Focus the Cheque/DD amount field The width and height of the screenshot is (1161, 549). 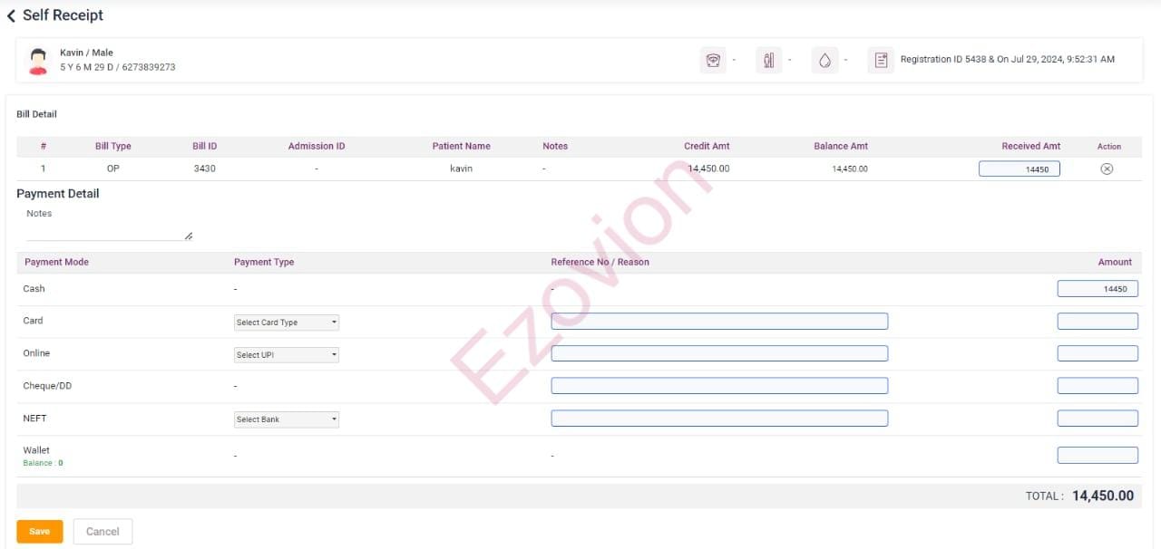pyautogui.click(x=1097, y=386)
